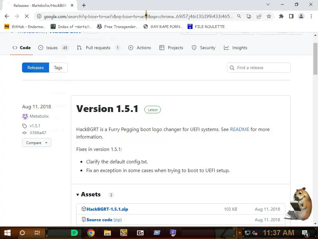Open the Chrome profile avatar
Screen dimensions: 318x239
coord(301,16)
